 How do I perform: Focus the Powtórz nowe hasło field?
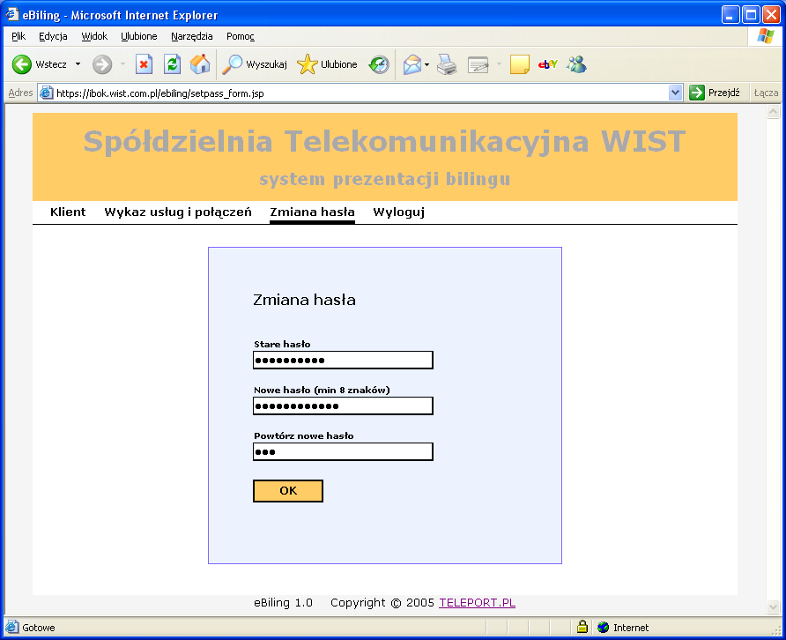(x=343, y=452)
